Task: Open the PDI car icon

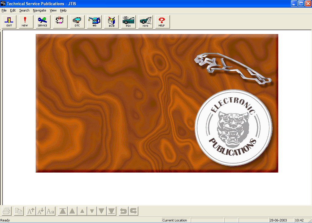Action: coord(129,22)
